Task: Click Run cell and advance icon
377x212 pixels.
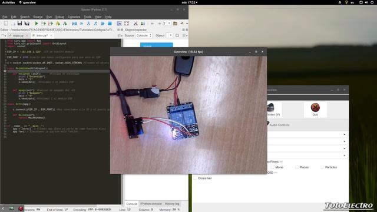Action: (x=51, y=24)
